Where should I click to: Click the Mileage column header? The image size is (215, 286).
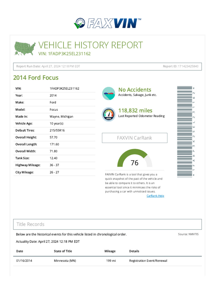point(110,251)
